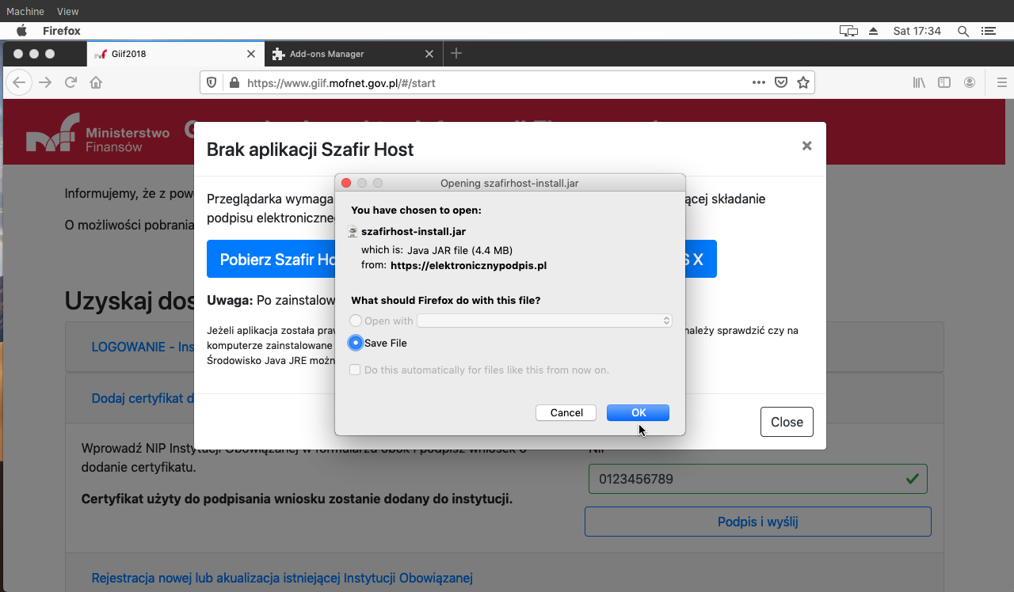Select the Save File radio button
This screenshot has width=1014, height=592.
pyautogui.click(x=356, y=343)
